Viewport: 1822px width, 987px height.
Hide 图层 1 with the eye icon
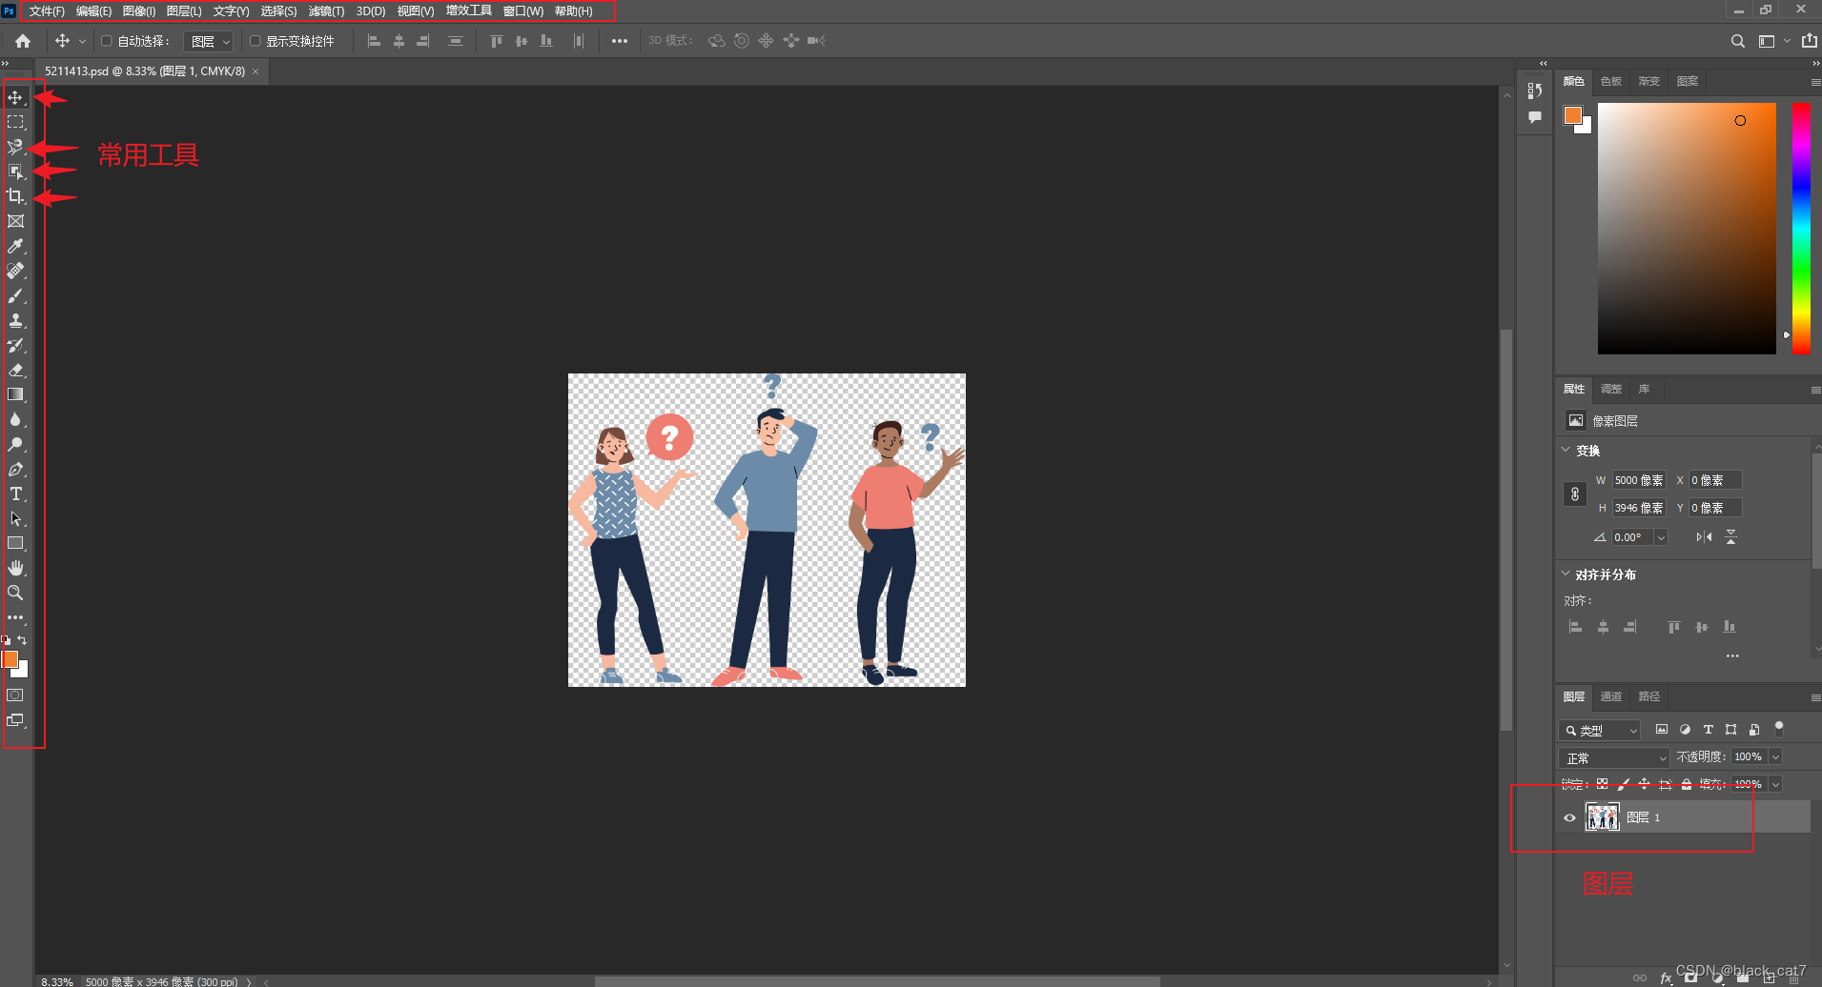[1569, 817]
